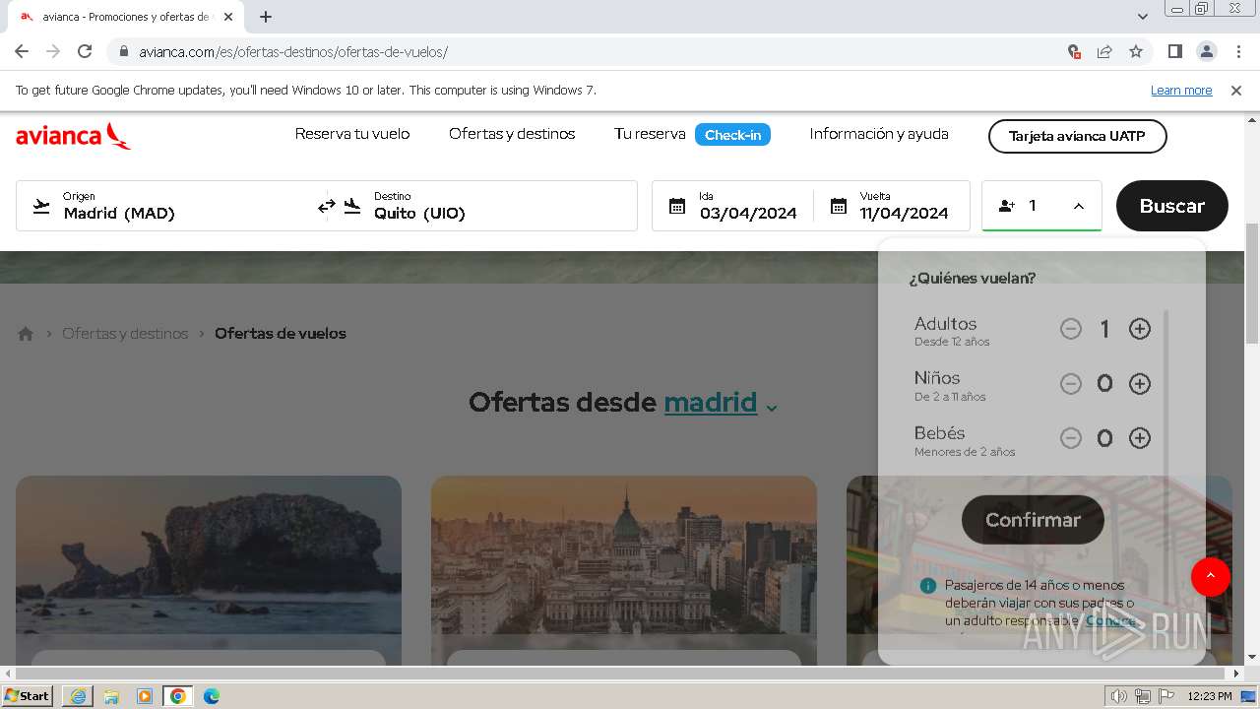Click the info icon in passenger notice
This screenshot has width=1260, height=709.
point(927,586)
